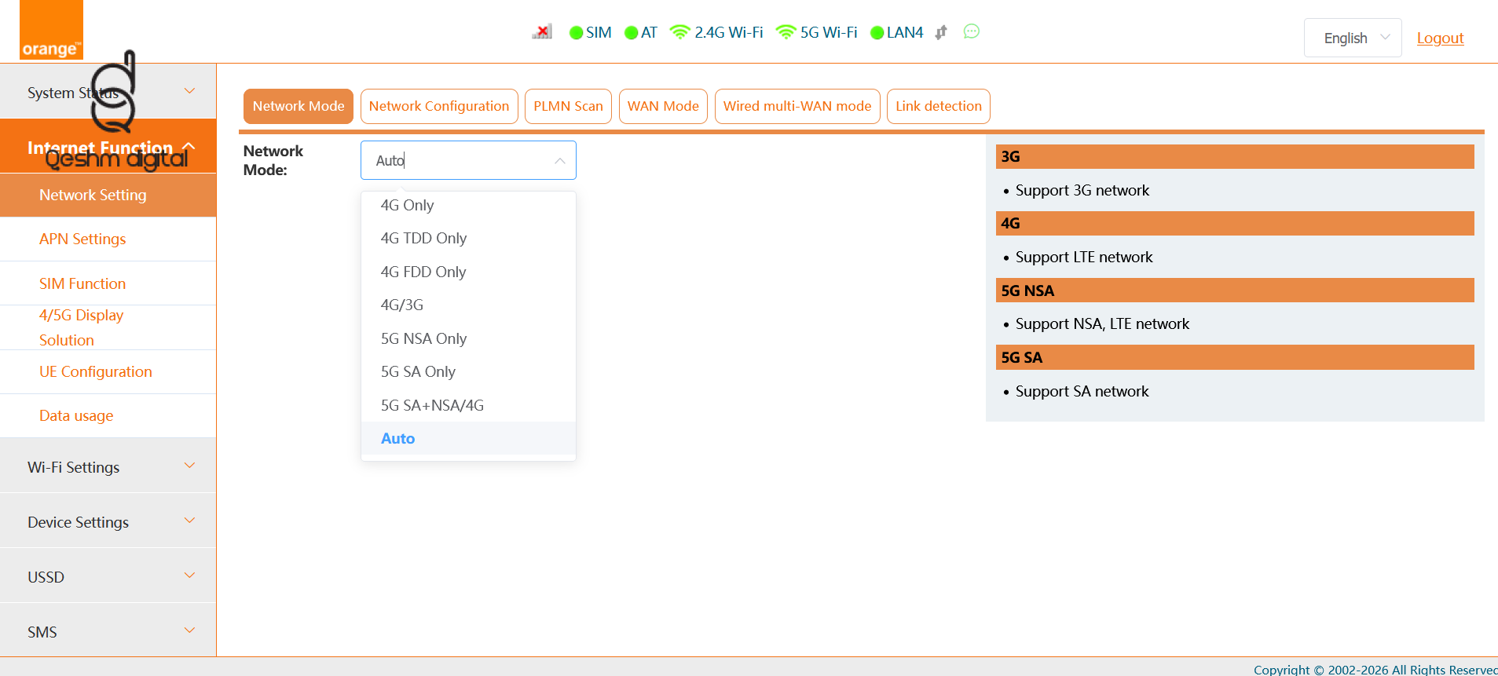
Task: Click the 5G NSA help heading
Action: (1235, 290)
